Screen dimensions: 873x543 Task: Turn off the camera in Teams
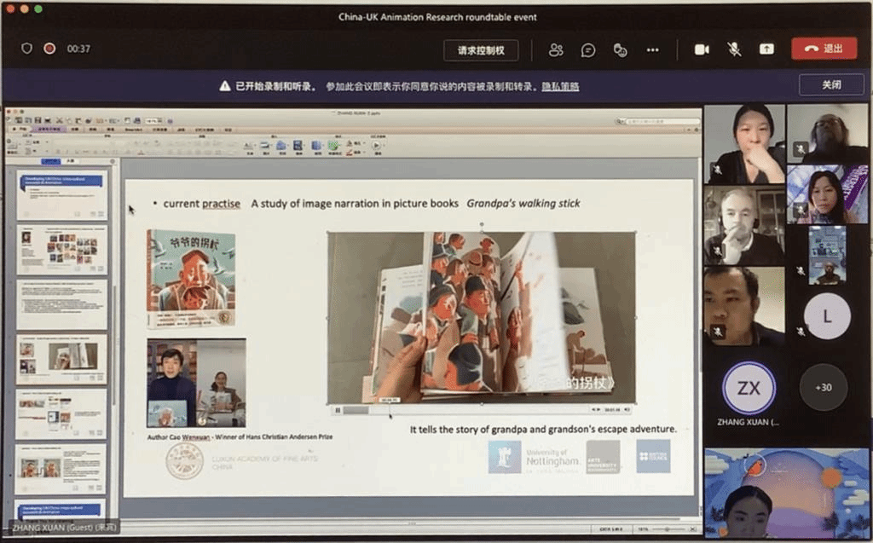(702, 49)
